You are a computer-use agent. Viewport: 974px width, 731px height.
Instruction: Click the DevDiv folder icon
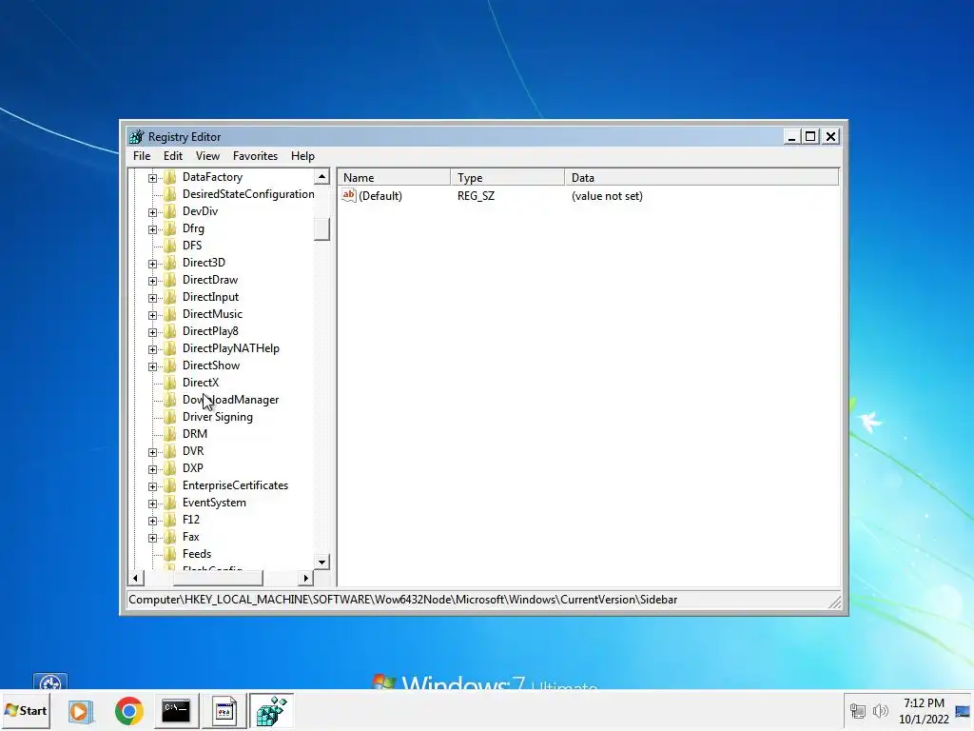[169, 211]
